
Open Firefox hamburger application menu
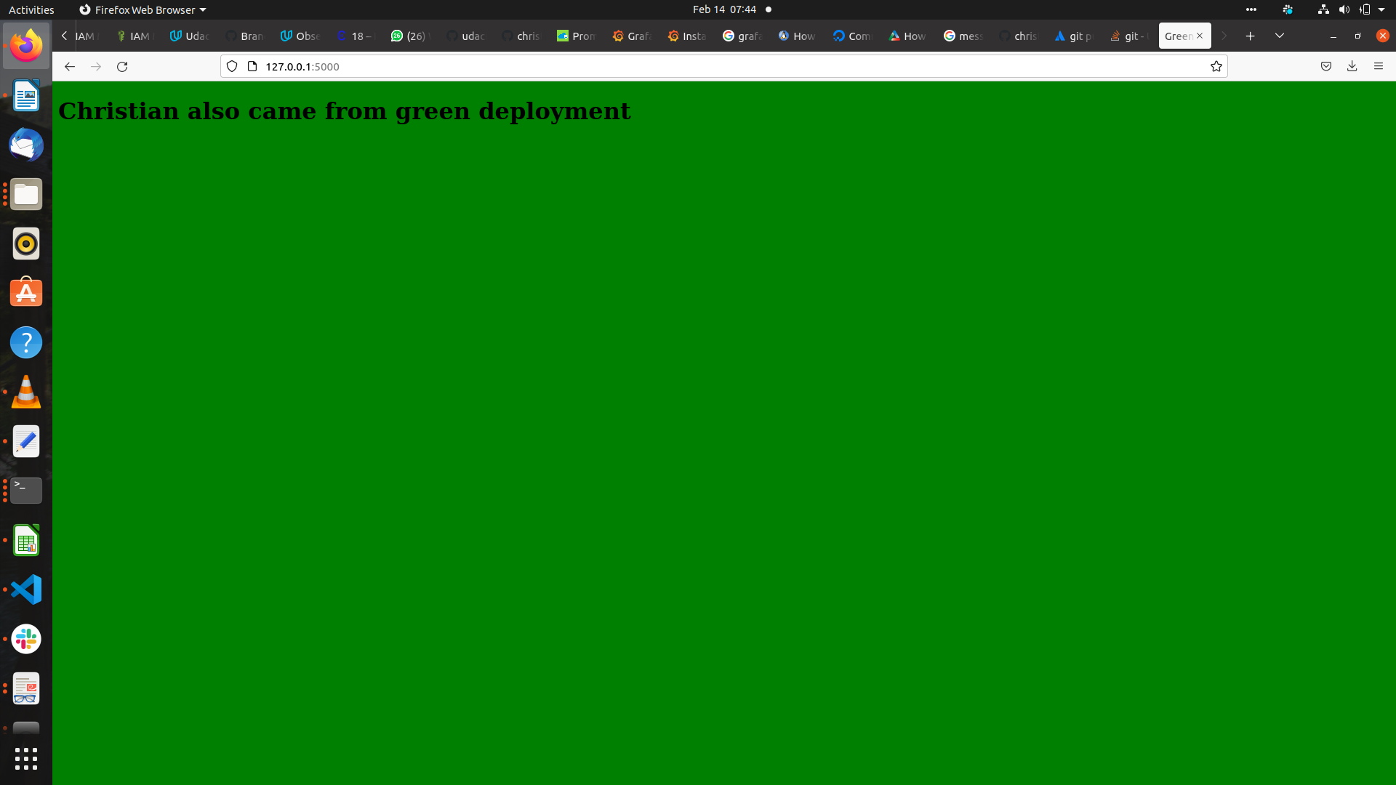[x=1379, y=67]
